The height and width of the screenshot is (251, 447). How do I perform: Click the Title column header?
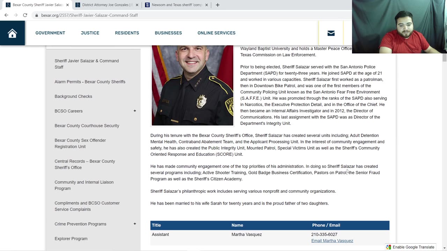click(x=156, y=225)
